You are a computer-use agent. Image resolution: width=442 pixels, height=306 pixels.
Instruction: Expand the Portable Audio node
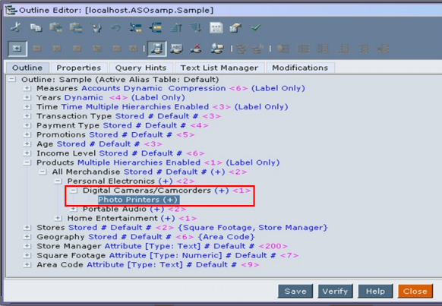point(74,209)
